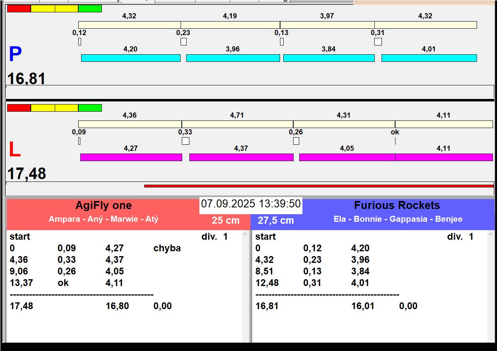Click 'start' heading in the AgiFly one panel
Viewport: 497px width, 351px height.
click(x=20, y=237)
